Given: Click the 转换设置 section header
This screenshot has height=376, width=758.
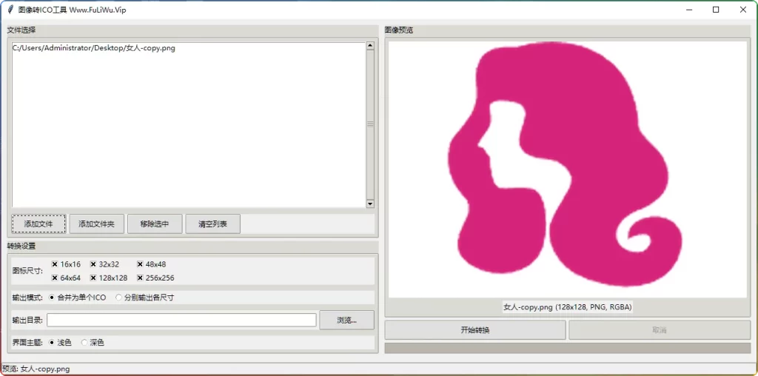Looking at the screenshot, I should (x=21, y=246).
